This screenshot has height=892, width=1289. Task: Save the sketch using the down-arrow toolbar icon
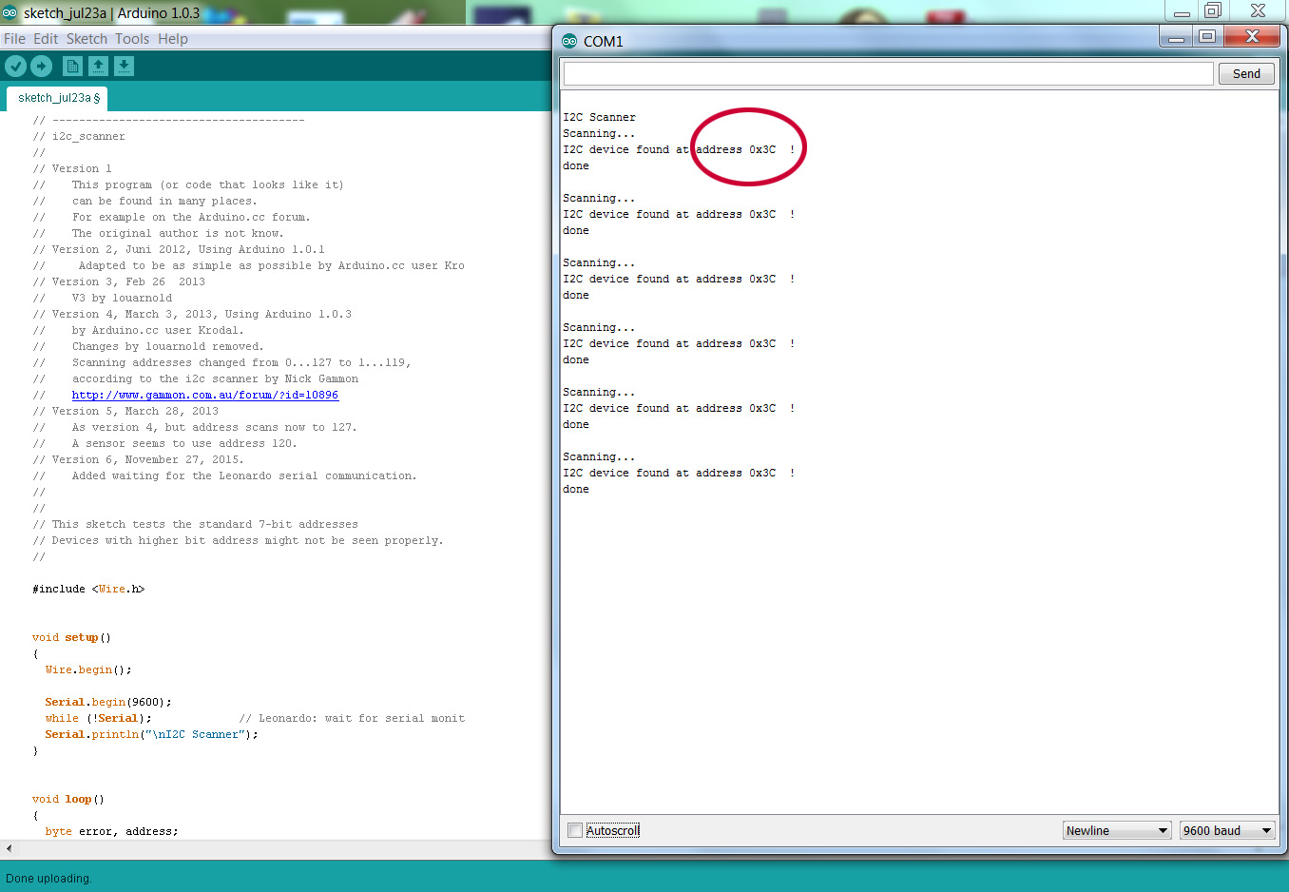click(x=125, y=67)
